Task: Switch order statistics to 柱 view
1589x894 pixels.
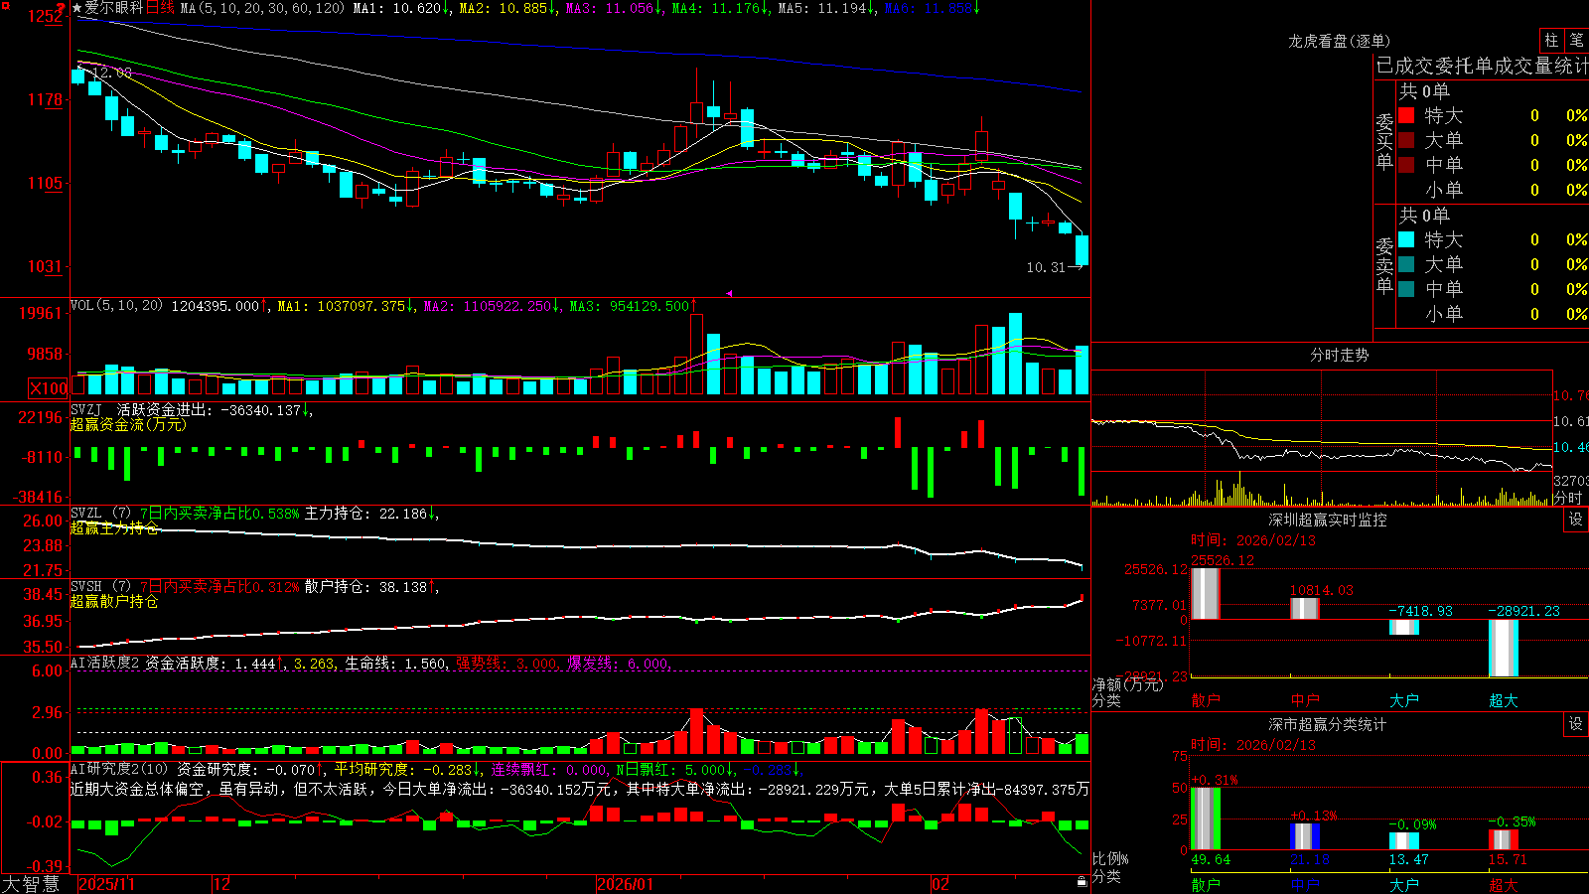Action: tap(1551, 40)
